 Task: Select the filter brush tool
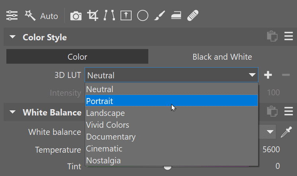(159, 15)
